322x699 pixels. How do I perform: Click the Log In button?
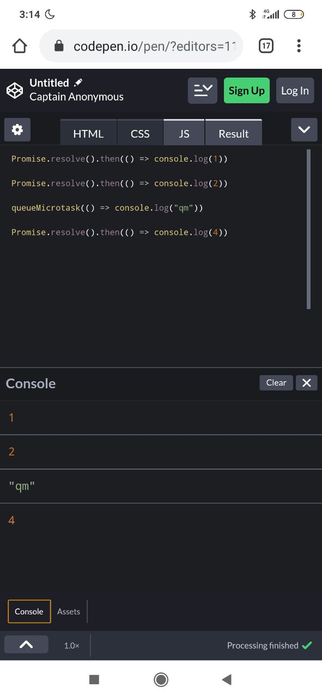[295, 91]
